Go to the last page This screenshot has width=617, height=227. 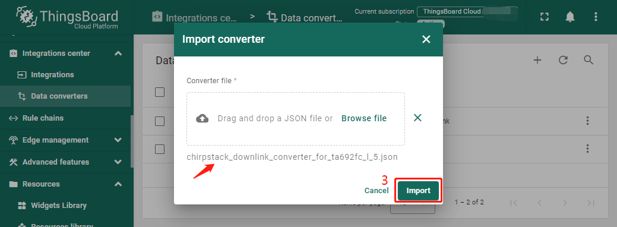[591, 203]
